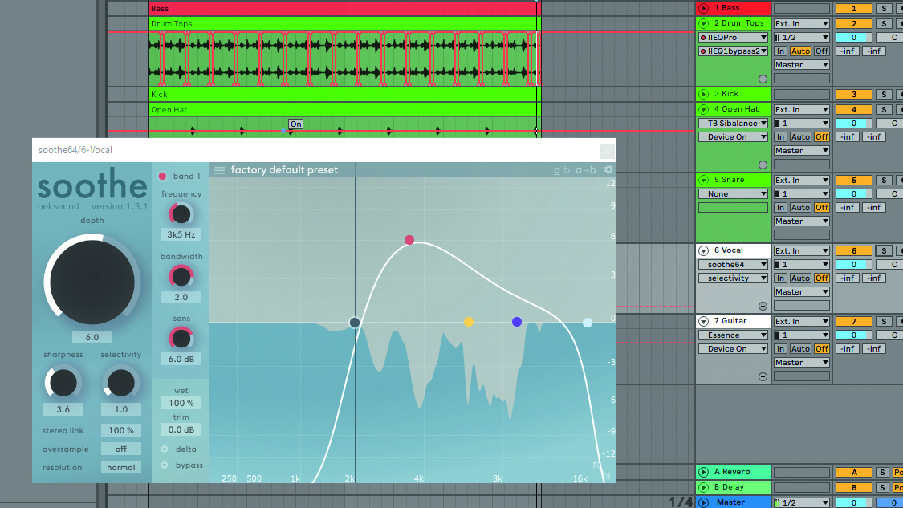Viewport: 903px width, 508px height.
Task: Click the soothe depth knob
Action: (92, 282)
